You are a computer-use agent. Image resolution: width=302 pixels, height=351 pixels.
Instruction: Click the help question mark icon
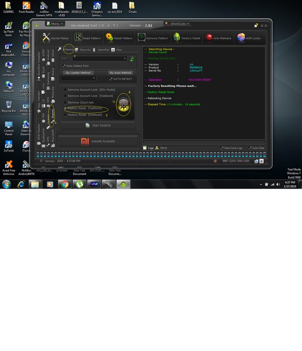pyautogui.click(x=256, y=25)
